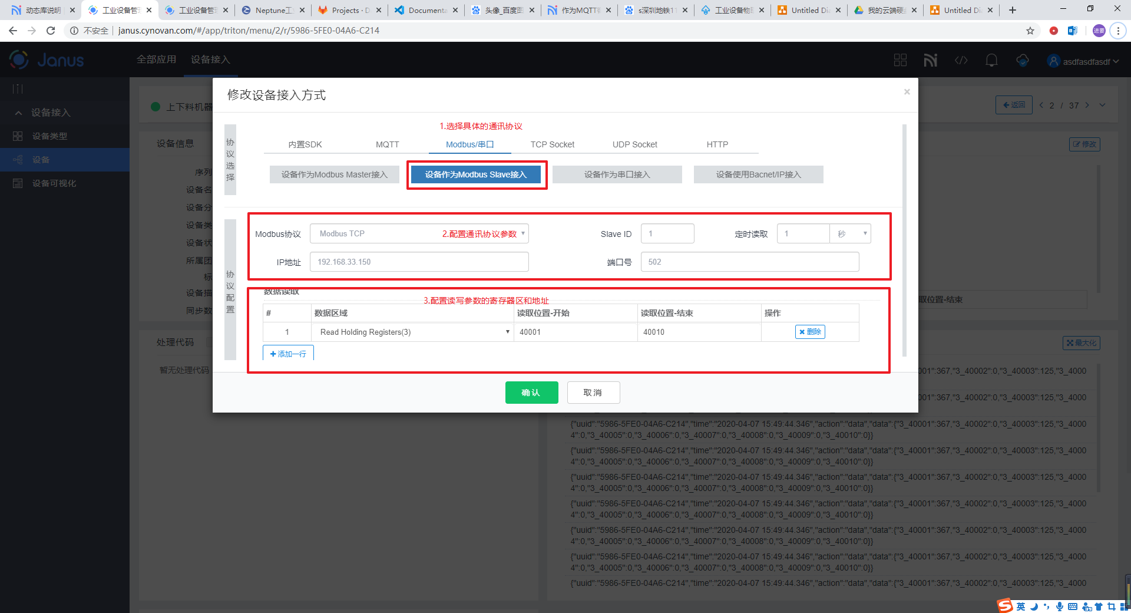Select the MQTT protocol tab
Screen dimensions: 1131x613
pos(388,144)
